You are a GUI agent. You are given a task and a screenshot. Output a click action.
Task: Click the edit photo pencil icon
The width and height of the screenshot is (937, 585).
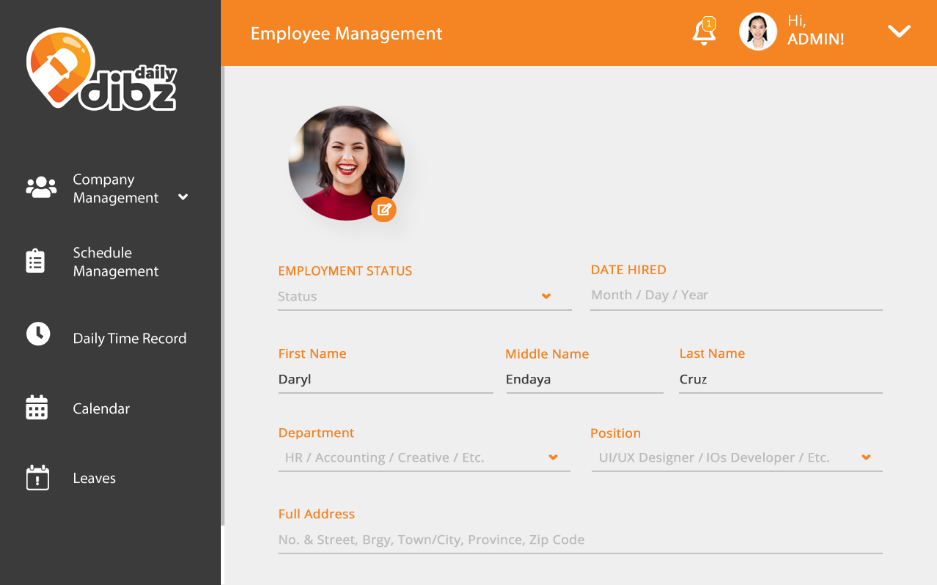click(x=384, y=209)
